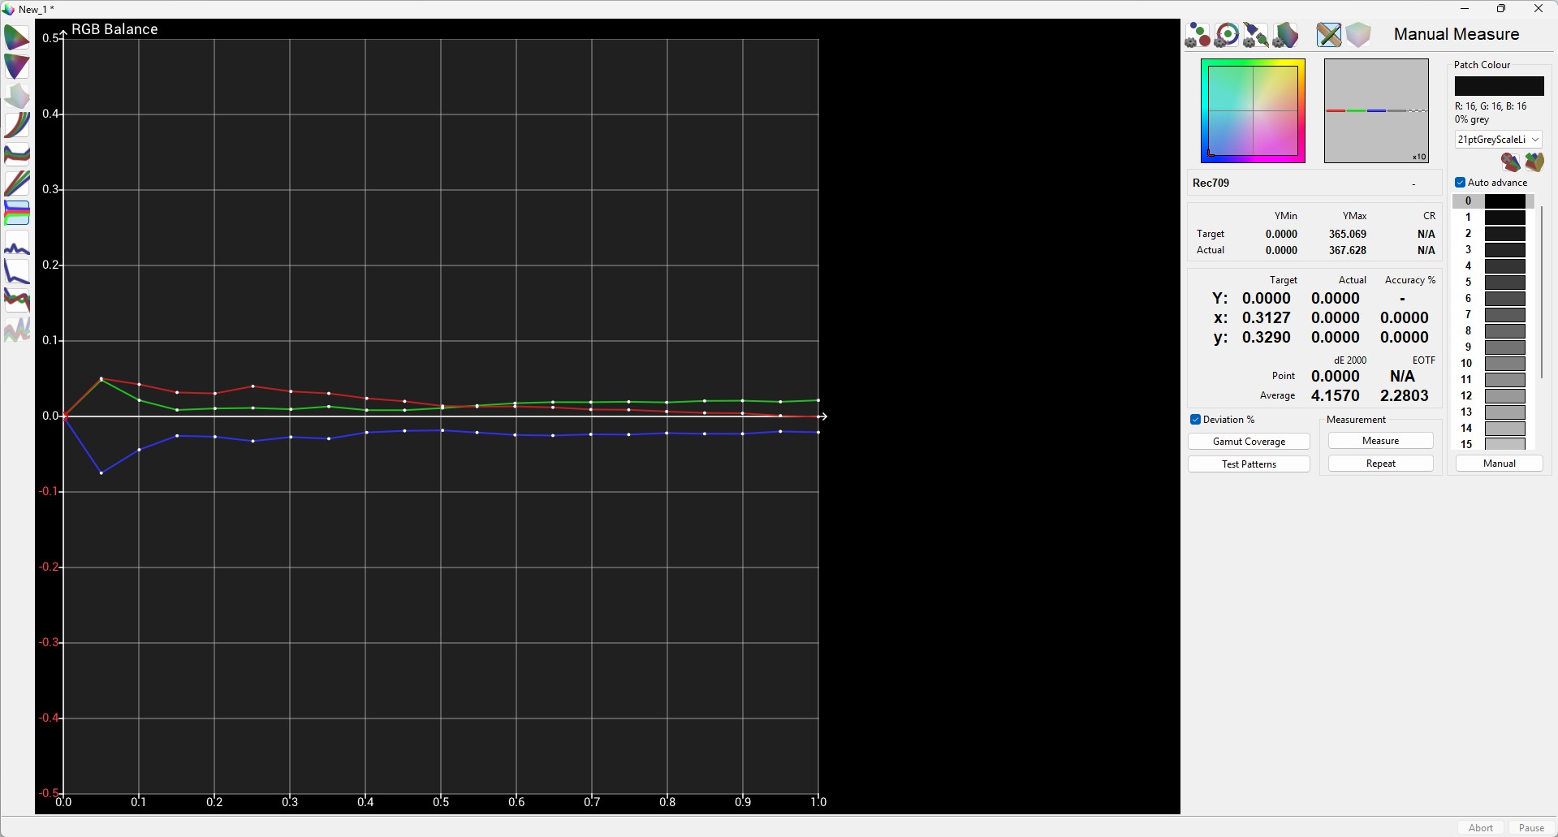This screenshot has height=837, width=1558.
Task: Open the differential gamma graph icon
Action: [16, 154]
